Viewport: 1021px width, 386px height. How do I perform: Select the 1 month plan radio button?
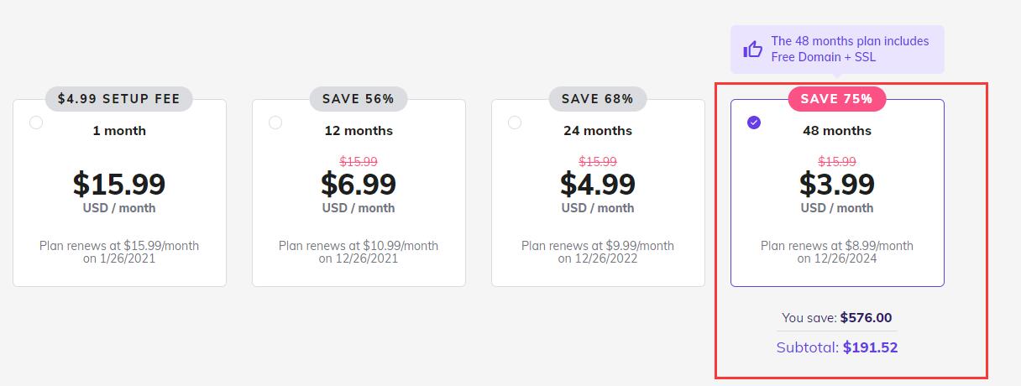[36, 123]
